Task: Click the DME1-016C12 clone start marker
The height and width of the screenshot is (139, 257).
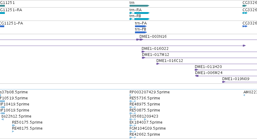Action: [x=158, y=64]
